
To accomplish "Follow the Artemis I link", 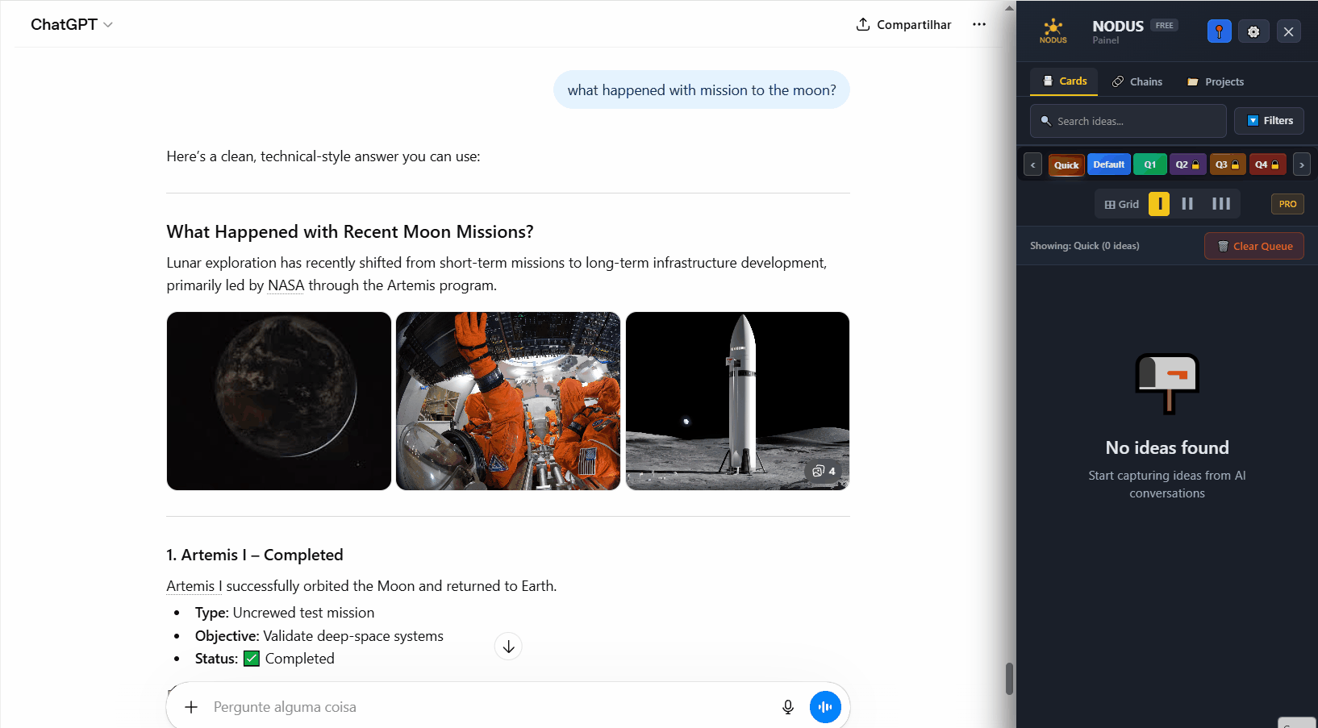I will point(192,585).
